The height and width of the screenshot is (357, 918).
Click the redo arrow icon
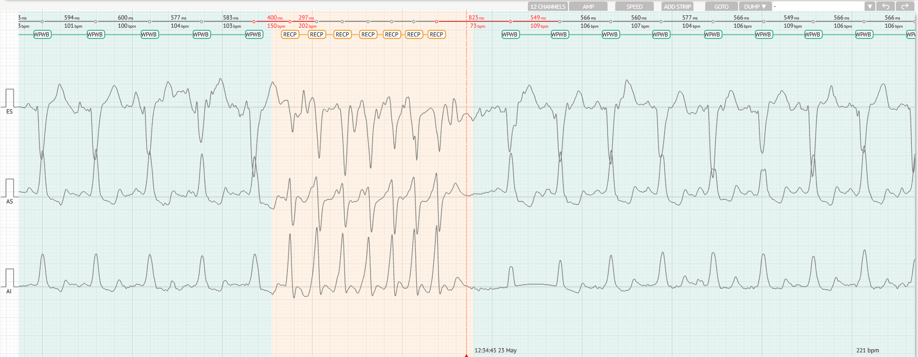pos(904,7)
